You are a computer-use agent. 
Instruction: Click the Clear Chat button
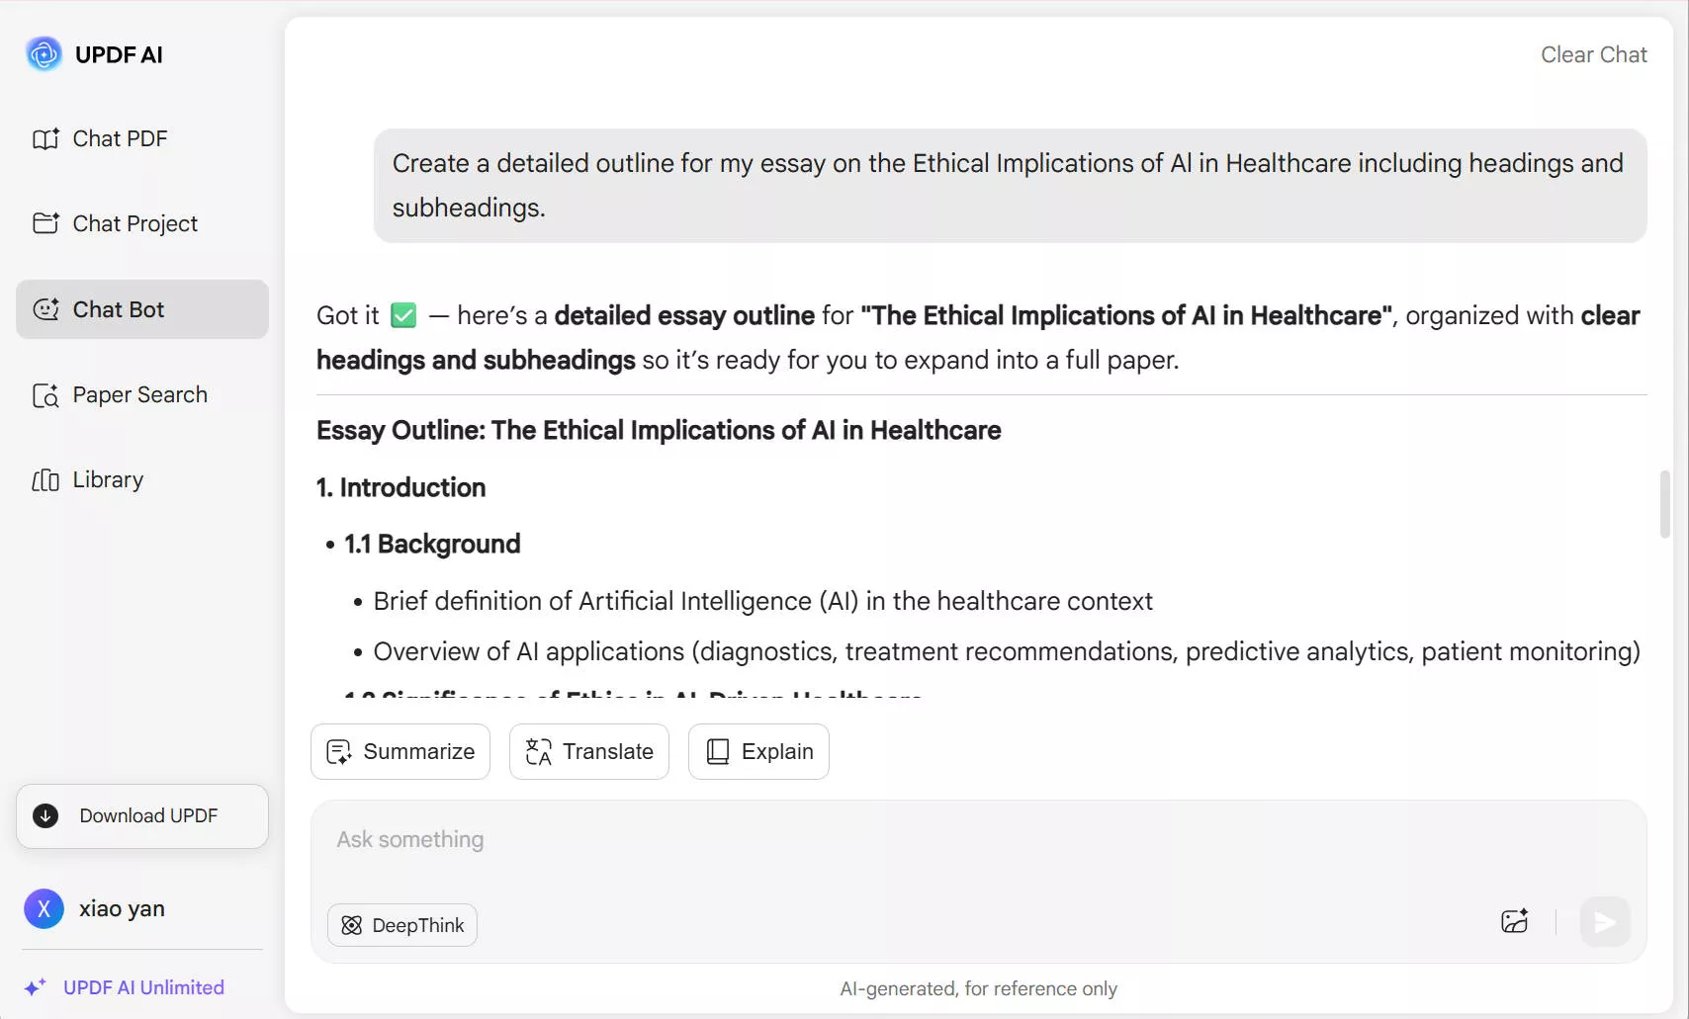(x=1593, y=55)
